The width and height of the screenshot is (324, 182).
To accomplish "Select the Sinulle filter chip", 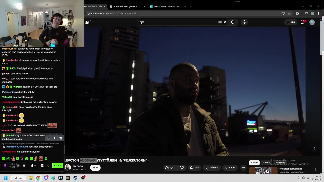I will coord(267,163).
